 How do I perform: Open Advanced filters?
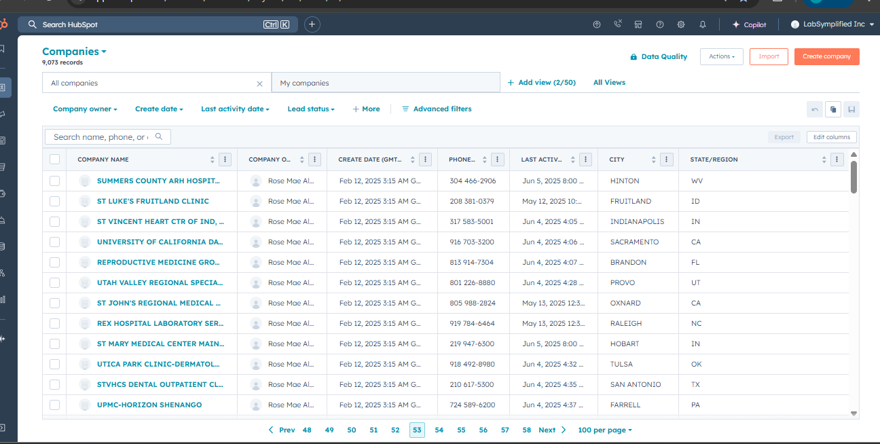tap(437, 109)
